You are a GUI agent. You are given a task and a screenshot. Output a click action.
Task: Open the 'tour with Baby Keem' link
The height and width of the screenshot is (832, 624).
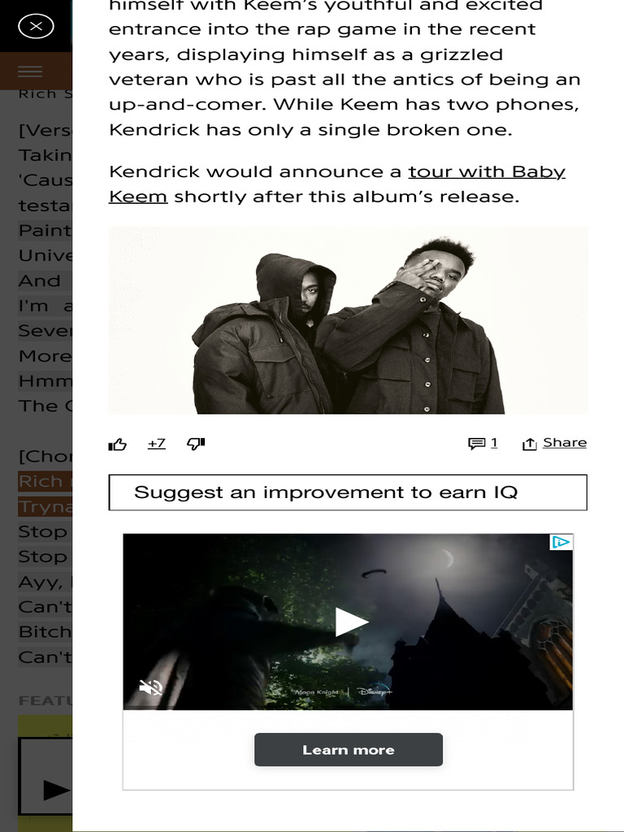click(337, 184)
